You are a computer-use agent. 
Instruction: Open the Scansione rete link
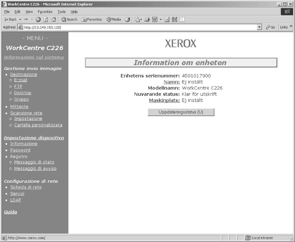coord(26,113)
